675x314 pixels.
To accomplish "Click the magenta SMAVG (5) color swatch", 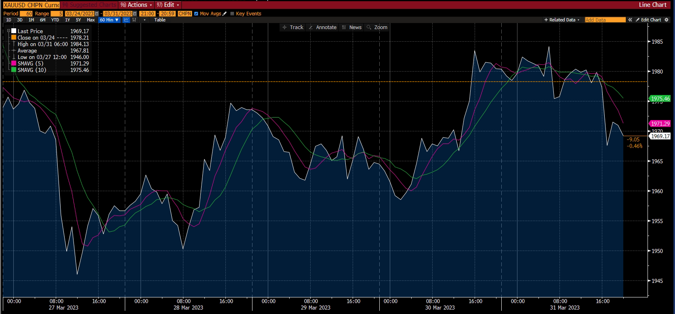I will pyautogui.click(x=14, y=63).
